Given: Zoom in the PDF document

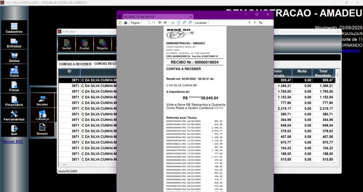Looking at the screenshot, I should [190, 23].
